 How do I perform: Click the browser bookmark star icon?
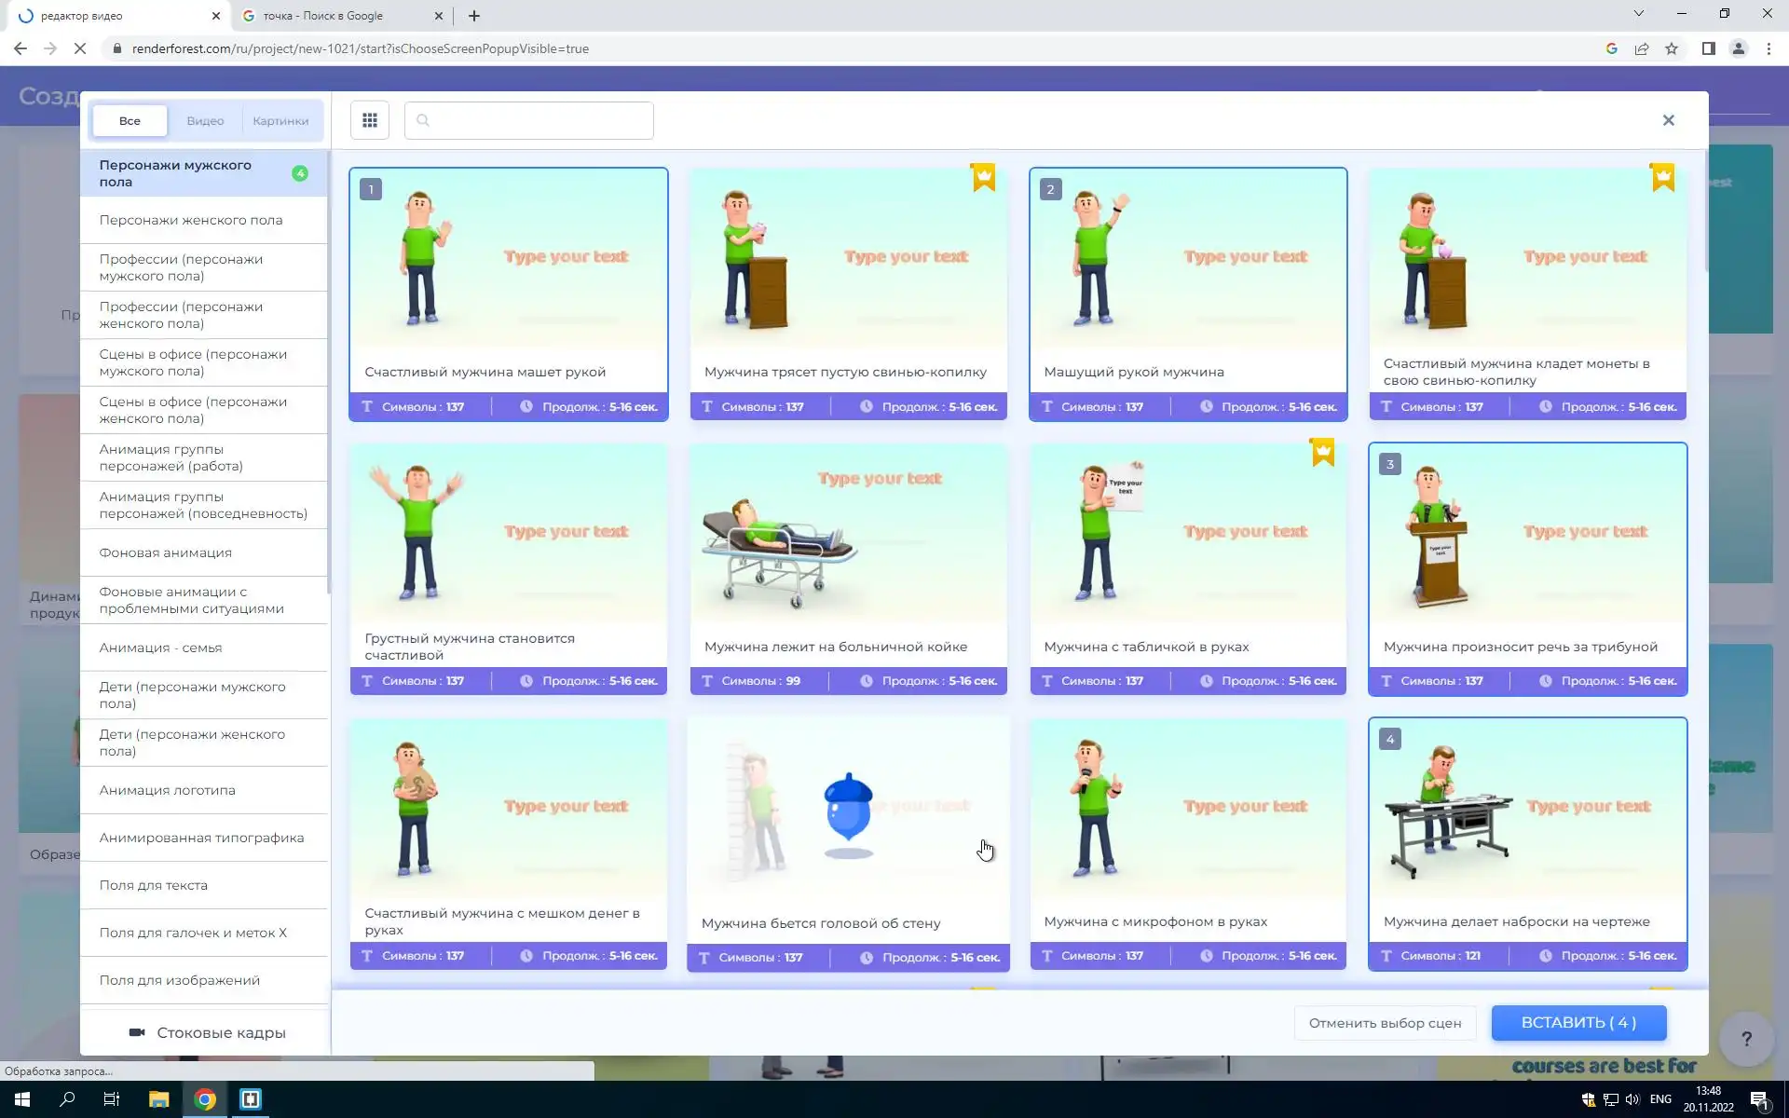pos(1672,48)
